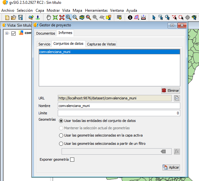Click the add layer toolbar icon

tap(31, 17)
